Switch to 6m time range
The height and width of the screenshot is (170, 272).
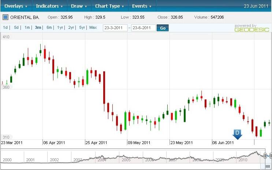click(49, 28)
